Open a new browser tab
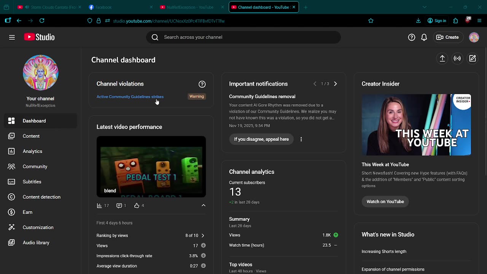The height and width of the screenshot is (274, 487). pos(306,7)
